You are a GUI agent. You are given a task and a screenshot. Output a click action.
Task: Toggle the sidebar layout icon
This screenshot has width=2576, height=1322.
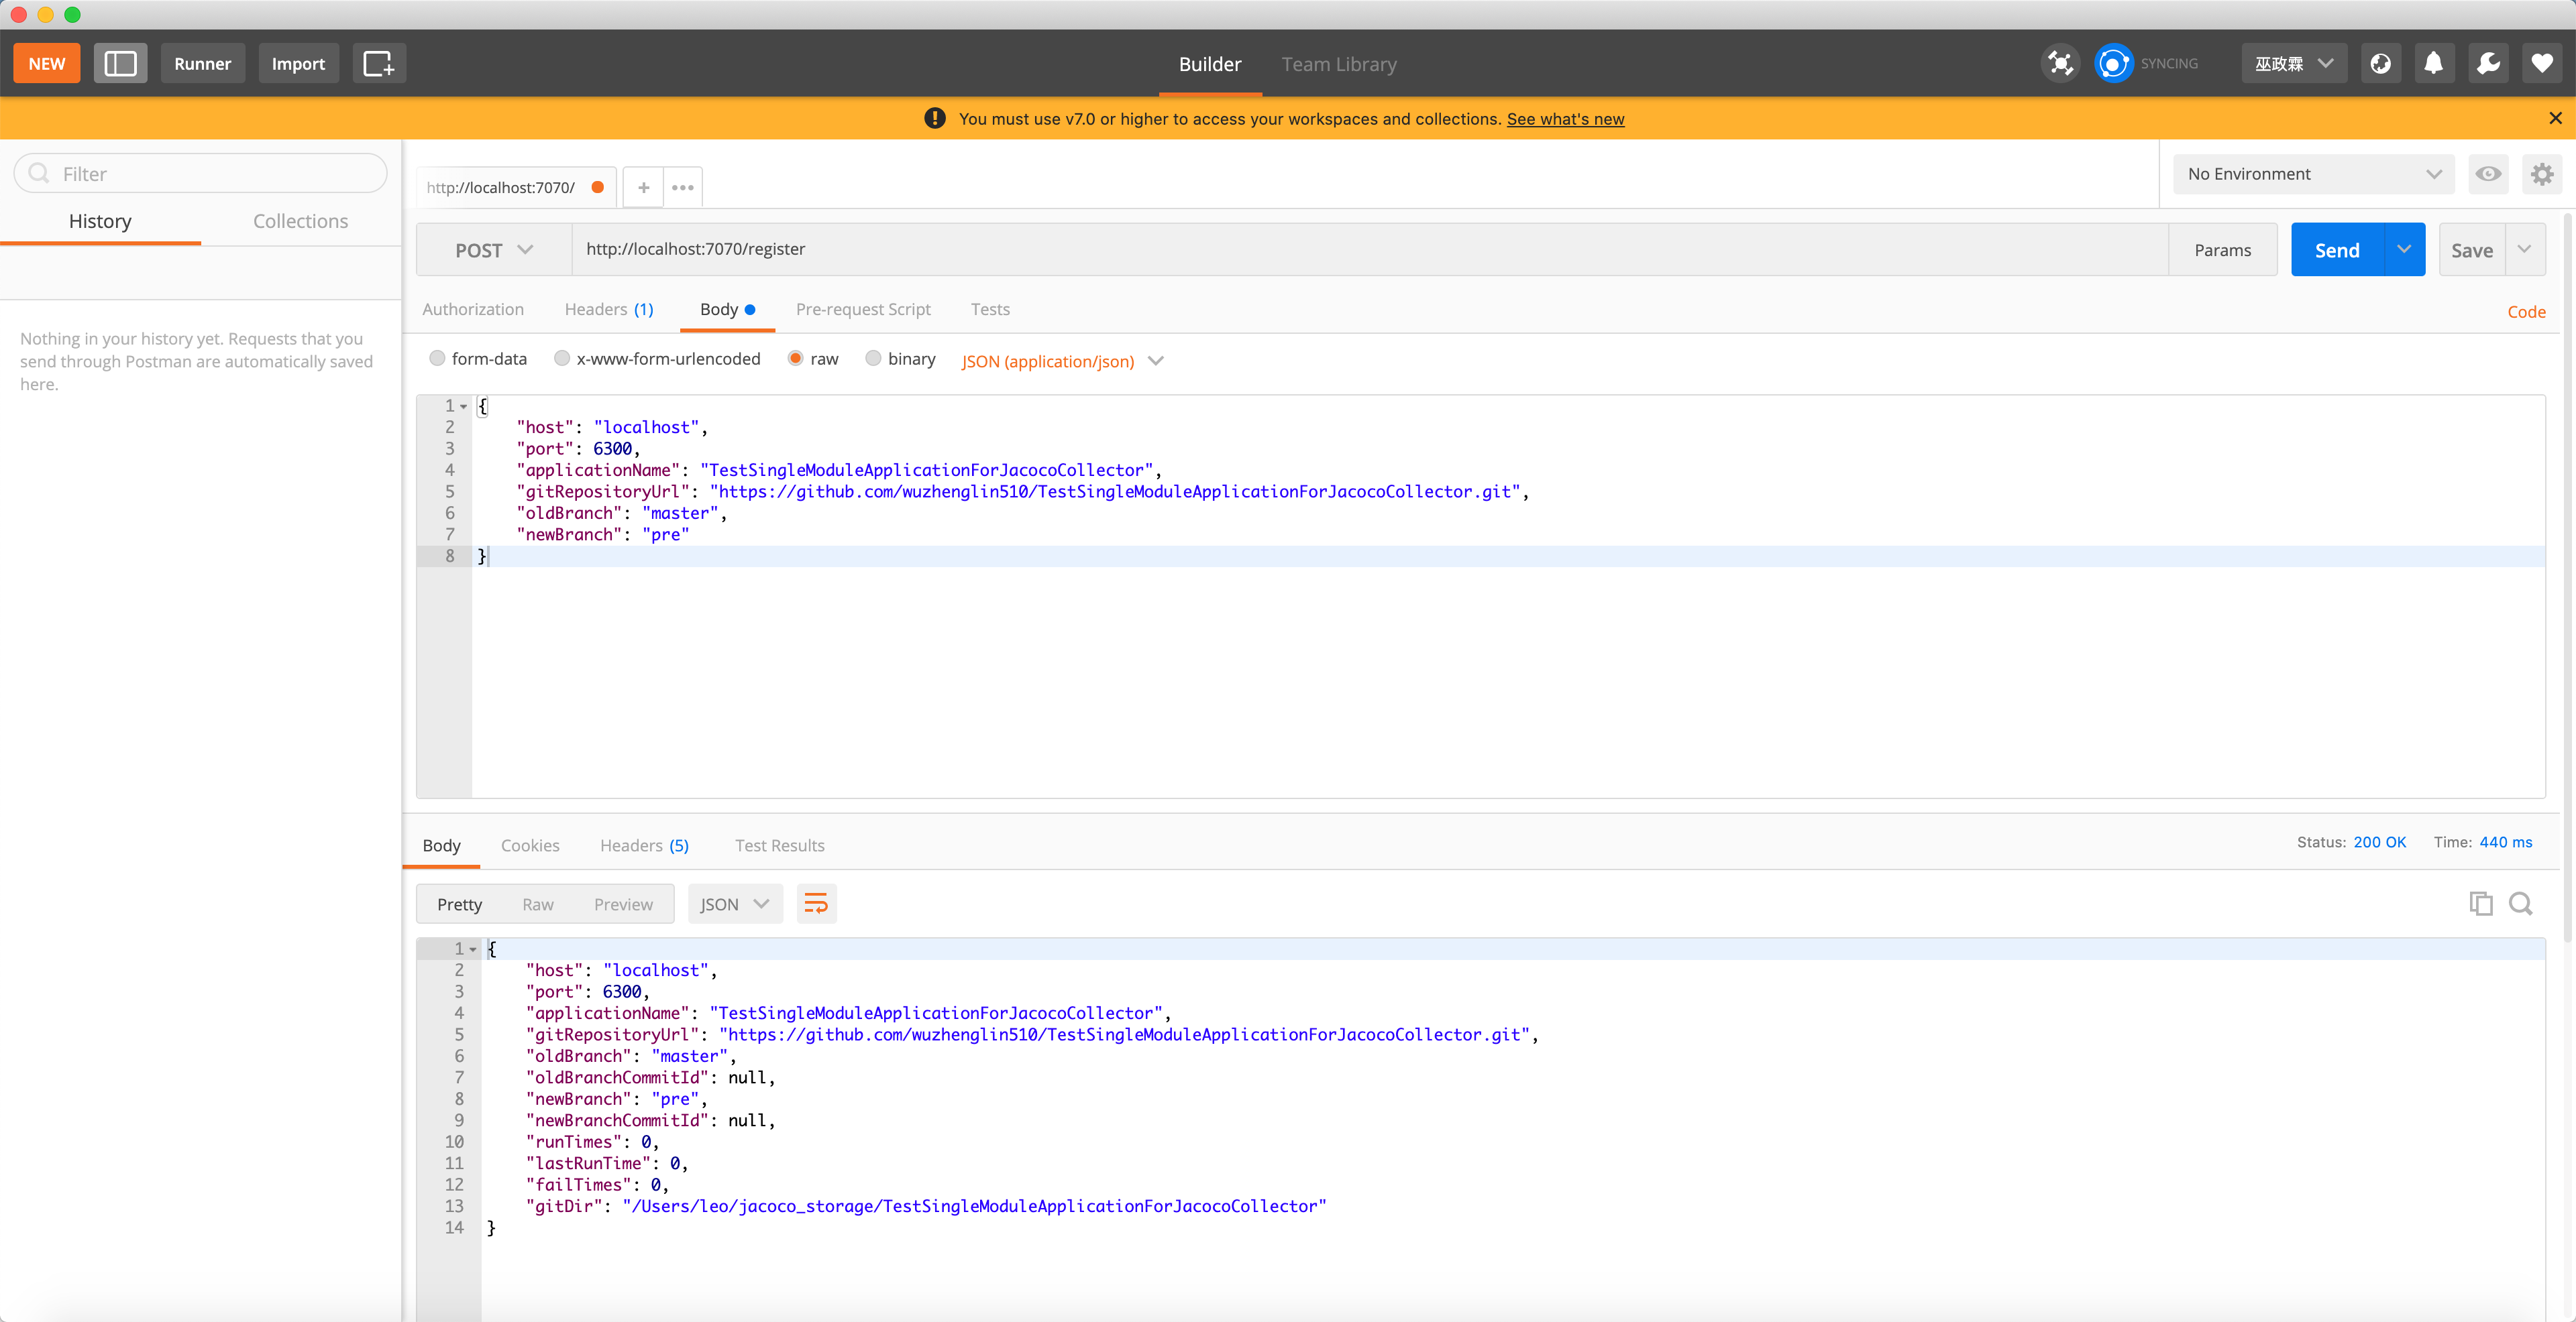120,63
